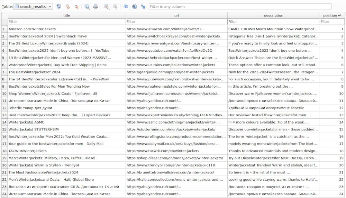Select the brunettefromwallstreet.com URL cell

[176, 172]
